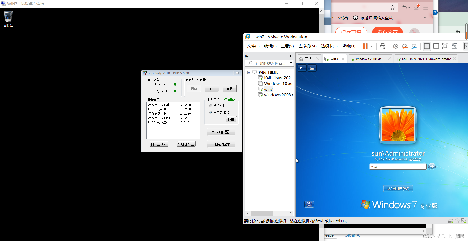Click the Ease of Access icon on login screen

coord(309,204)
